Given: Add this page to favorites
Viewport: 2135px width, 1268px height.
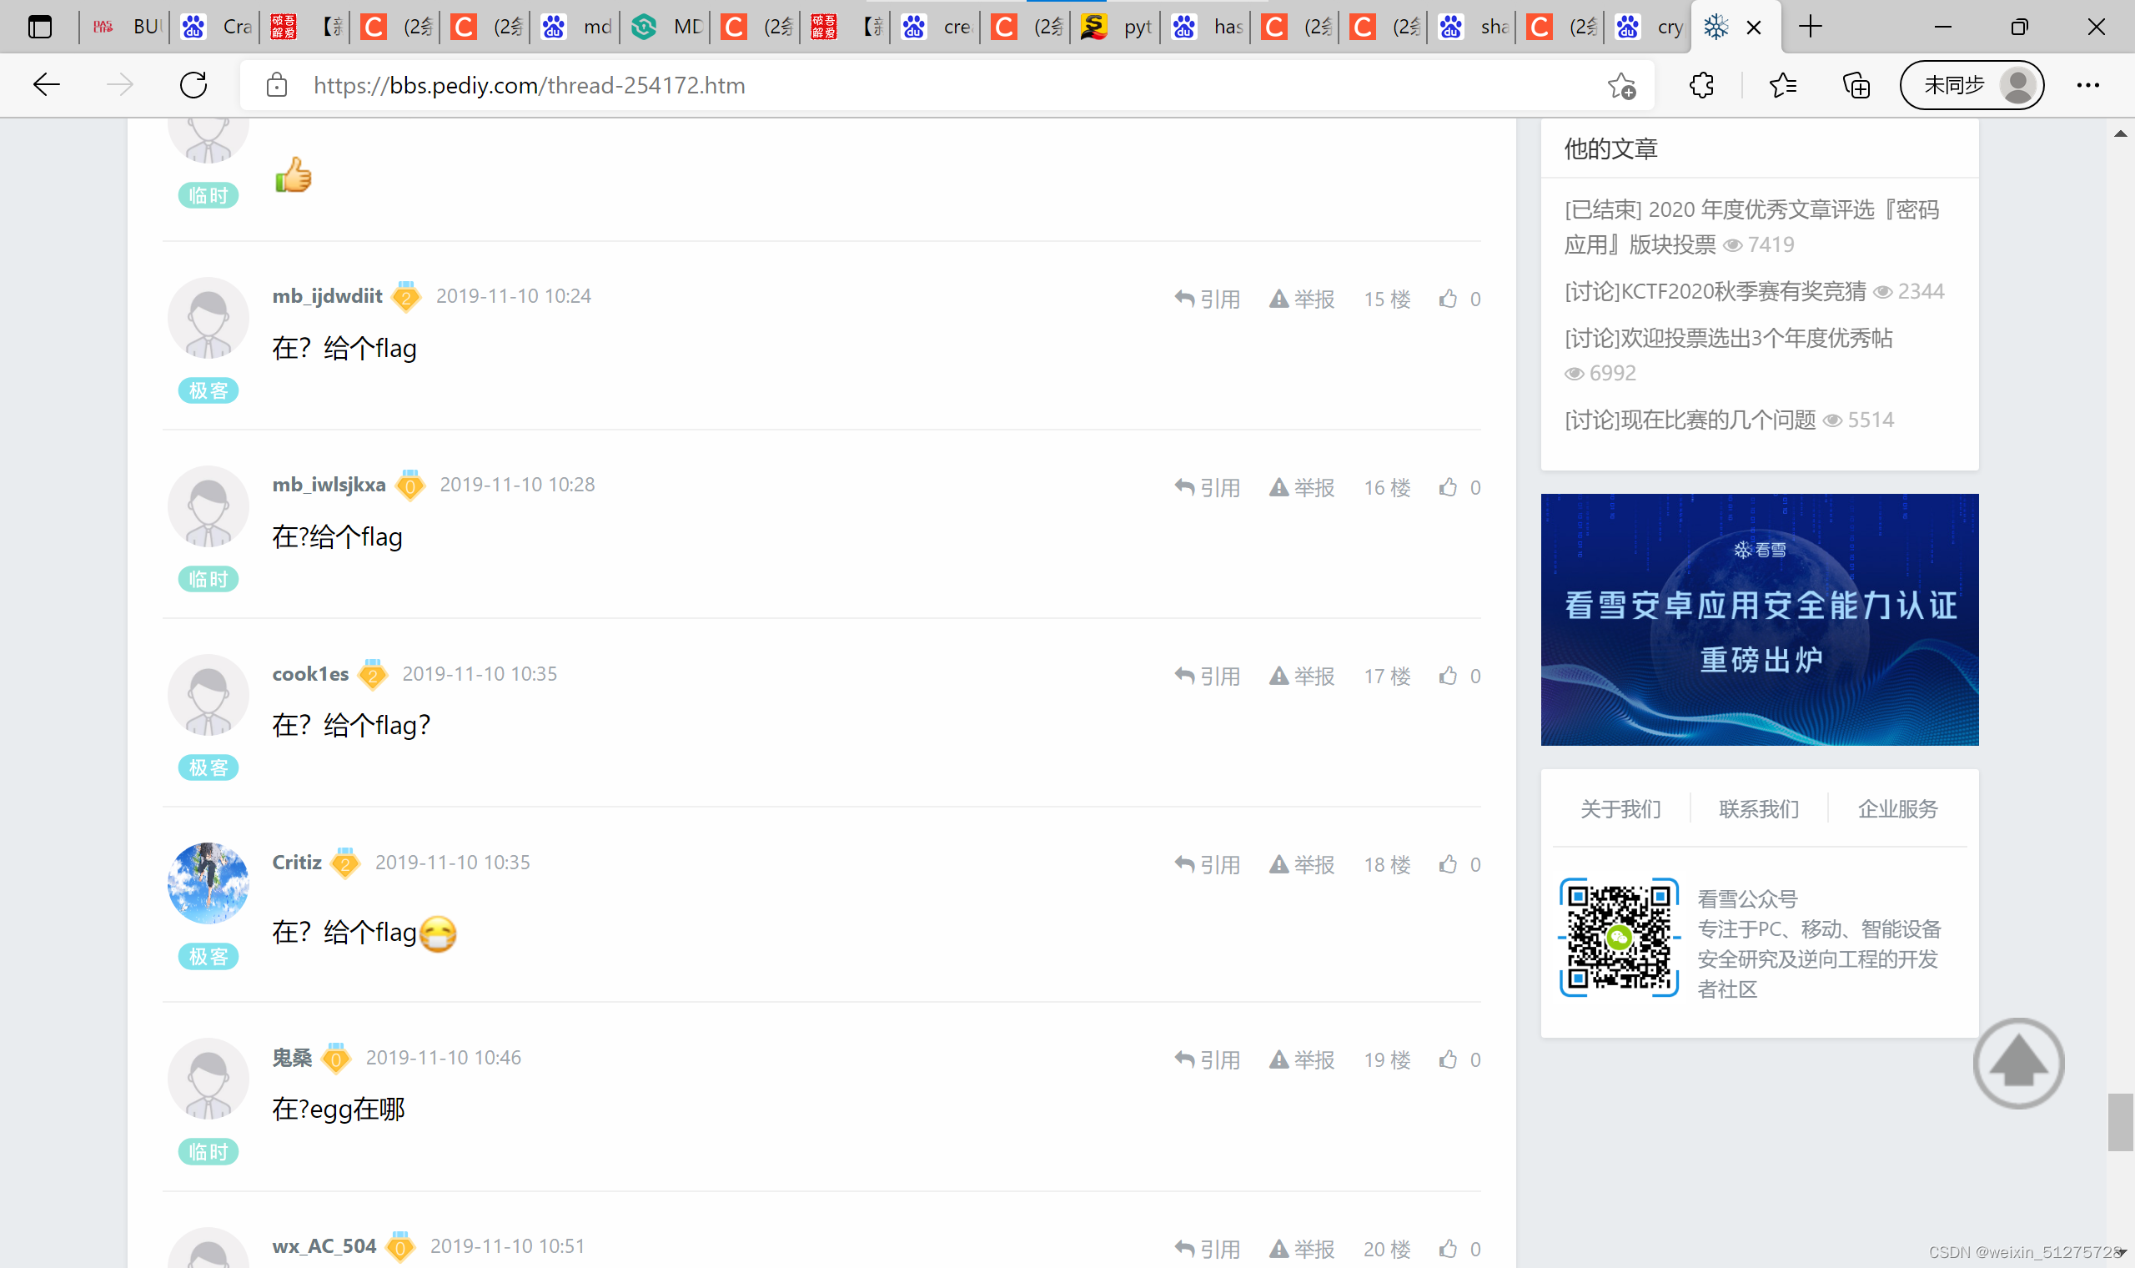Looking at the screenshot, I should tap(1621, 84).
